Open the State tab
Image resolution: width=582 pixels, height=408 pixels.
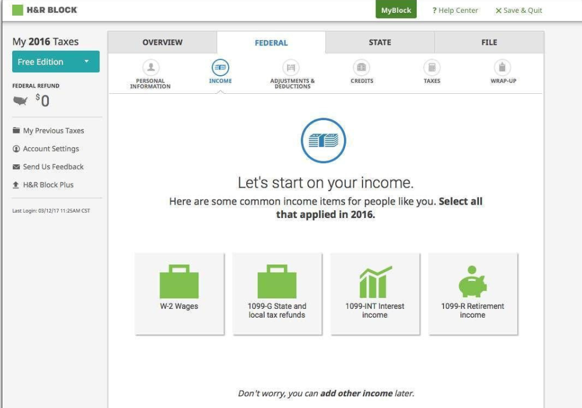pos(380,43)
